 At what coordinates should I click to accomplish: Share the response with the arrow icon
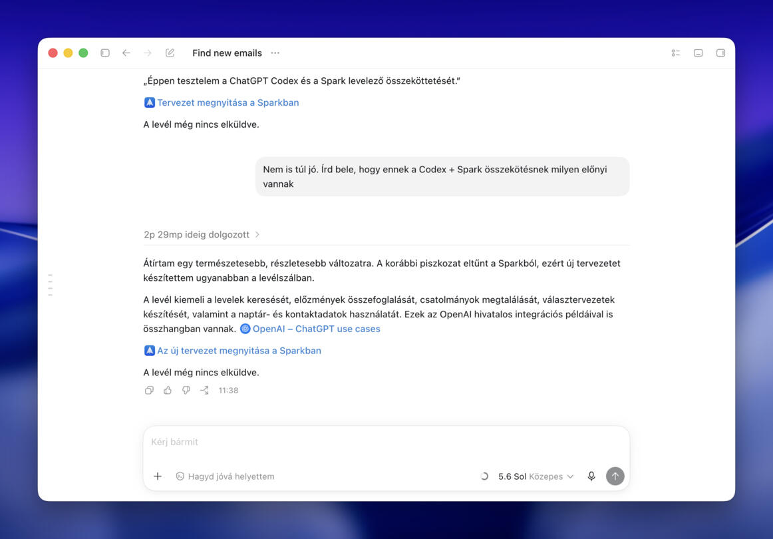[204, 391]
